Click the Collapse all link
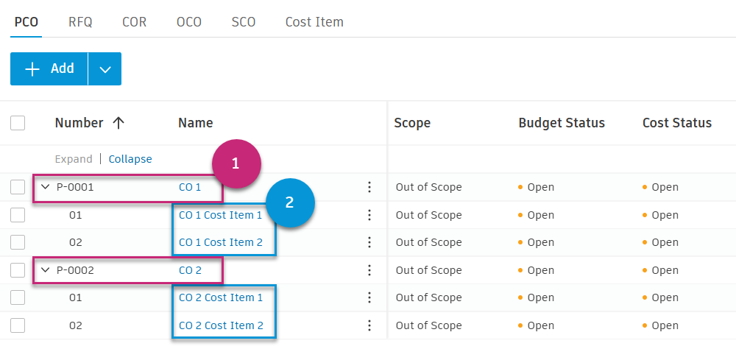The image size is (736, 349). tap(130, 159)
